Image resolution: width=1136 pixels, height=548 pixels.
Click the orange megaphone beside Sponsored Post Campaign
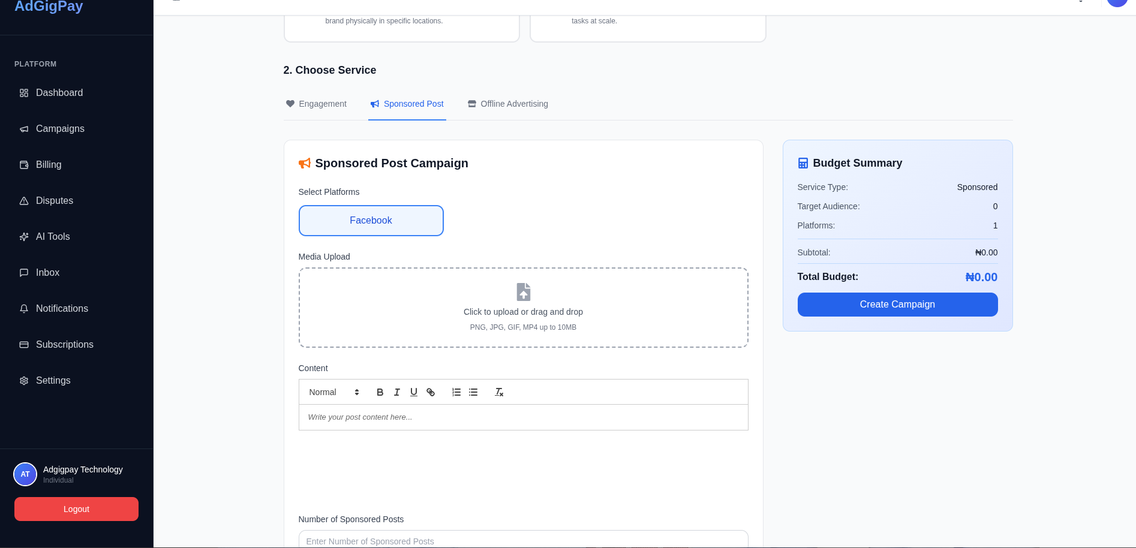(305, 163)
